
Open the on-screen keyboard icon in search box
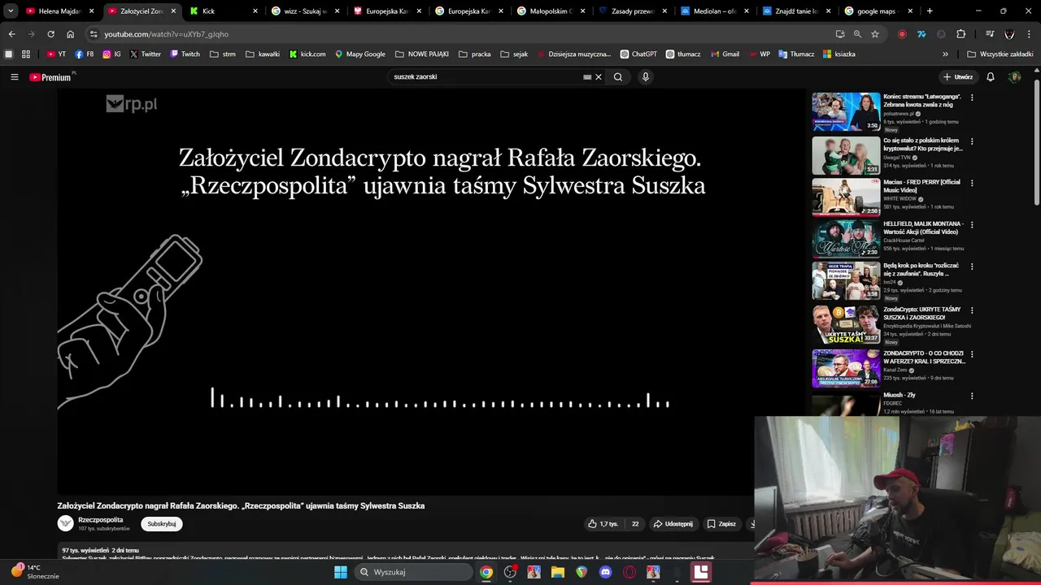point(587,77)
